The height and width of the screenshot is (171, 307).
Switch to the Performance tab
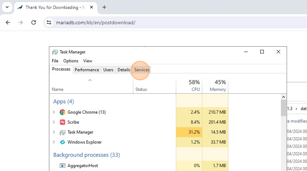(87, 70)
